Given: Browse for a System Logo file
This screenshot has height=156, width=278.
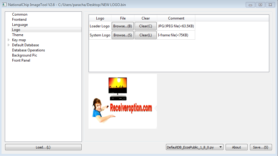Looking at the screenshot, I should coord(123,35).
